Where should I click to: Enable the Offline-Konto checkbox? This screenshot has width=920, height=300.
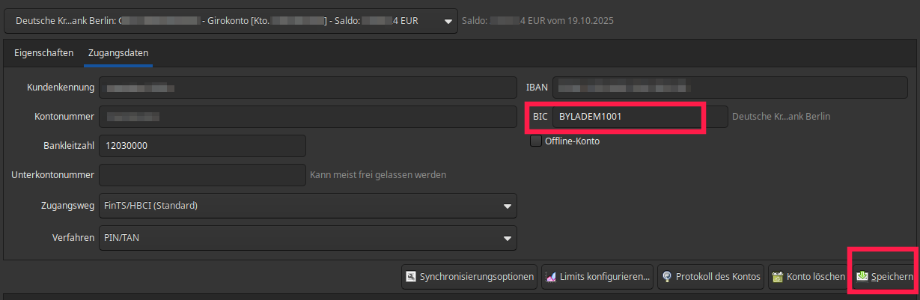click(536, 141)
